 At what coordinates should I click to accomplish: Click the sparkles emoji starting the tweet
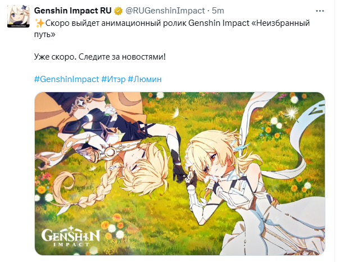pyautogui.click(x=39, y=23)
